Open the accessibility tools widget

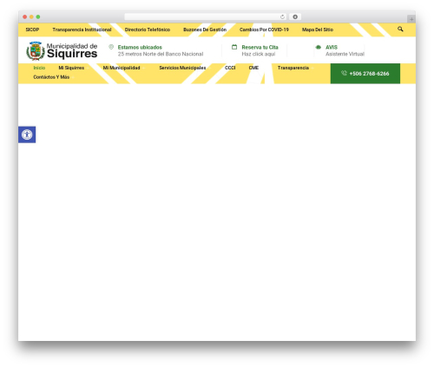(27, 134)
